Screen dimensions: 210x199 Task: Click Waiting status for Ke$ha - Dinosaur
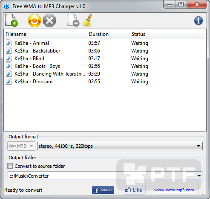coord(140,82)
